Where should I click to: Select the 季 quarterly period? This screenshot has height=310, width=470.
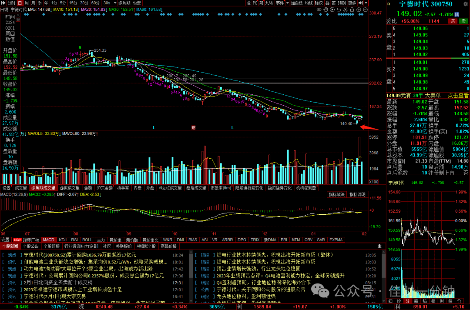[40, 3]
